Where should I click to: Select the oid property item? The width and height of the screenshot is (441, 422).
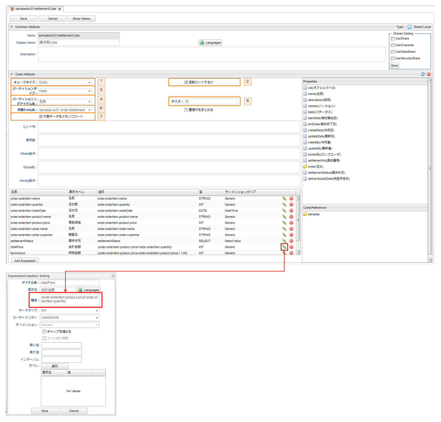tap(319, 88)
